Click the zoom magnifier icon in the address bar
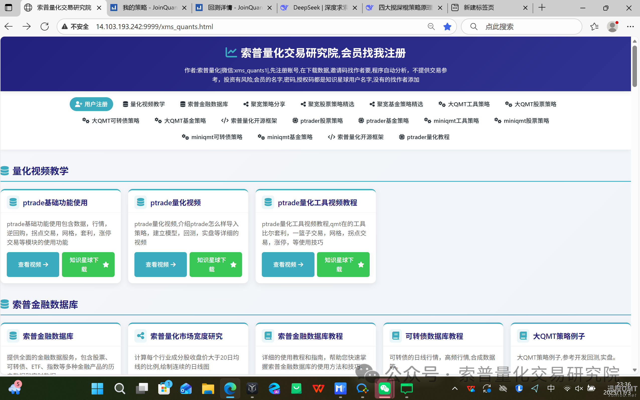This screenshot has width=640, height=400. (x=431, y=27)
